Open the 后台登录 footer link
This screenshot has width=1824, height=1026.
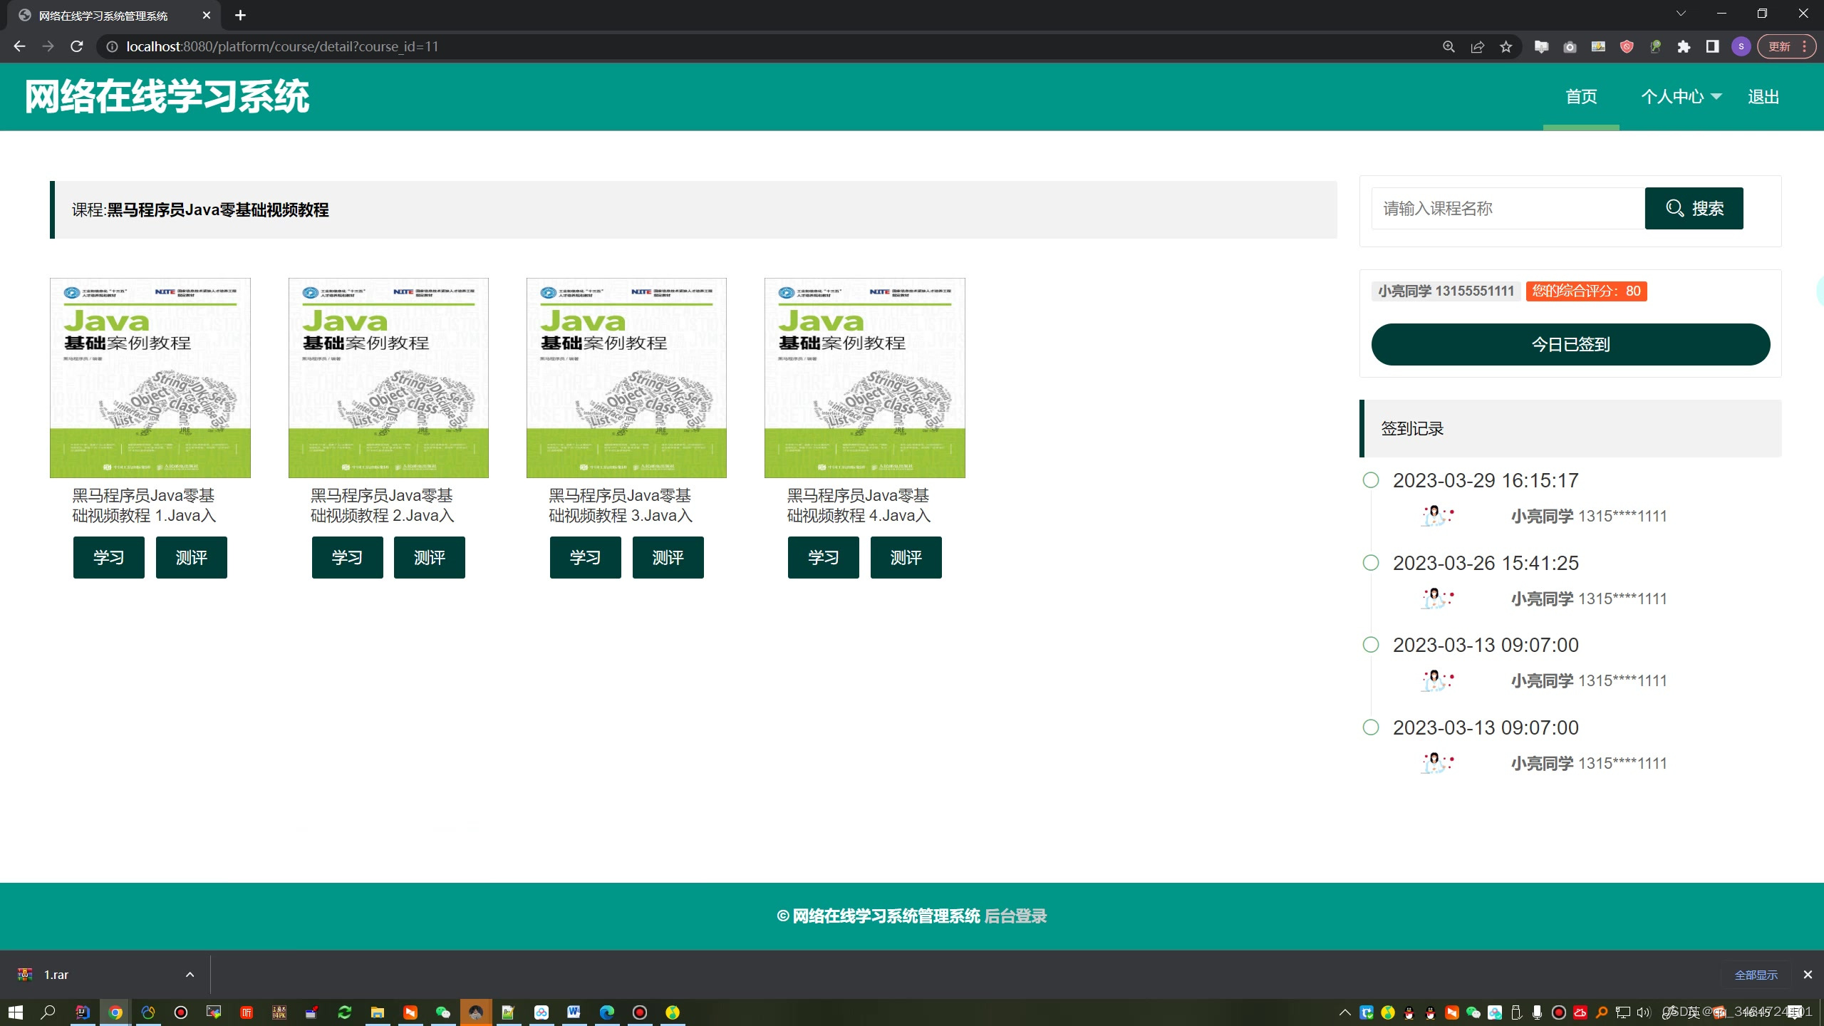click(x=1015, y=916)
